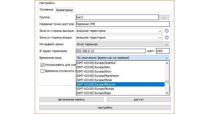Click the 'доступ' button
215x114 pixels.
pos(138,99)
